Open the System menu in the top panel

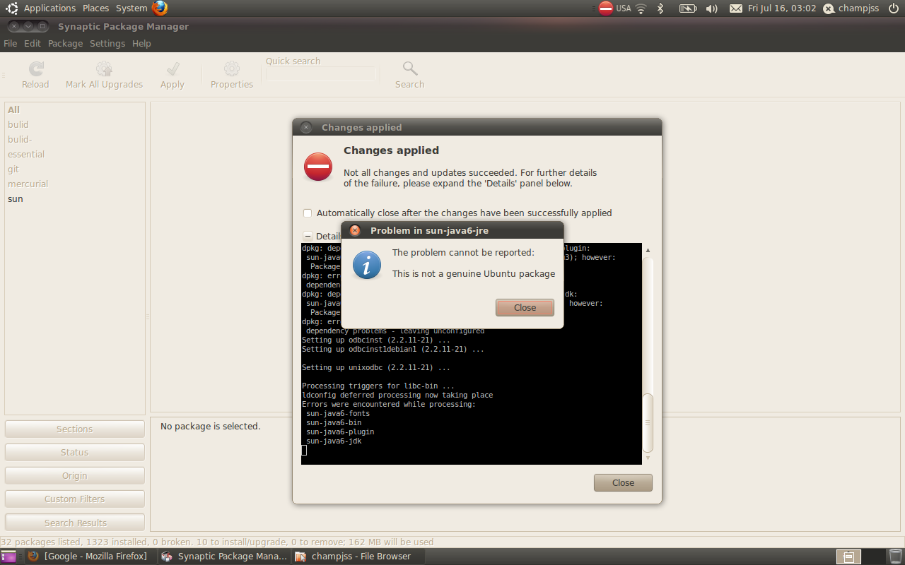tap(132, 8)
